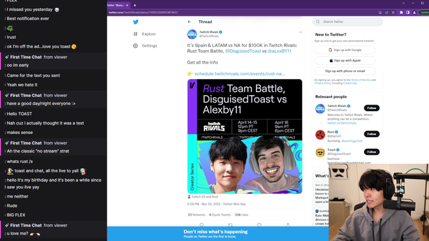
Task: Click the Twitch Rivals author name
Action: [208, 32]
